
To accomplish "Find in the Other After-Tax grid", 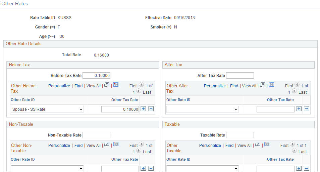I will pyautogui.click(x=234, y=86).
